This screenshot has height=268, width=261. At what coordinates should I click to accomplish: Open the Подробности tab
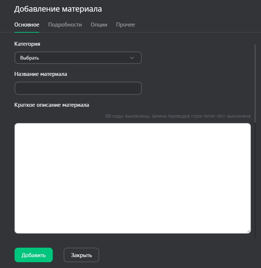coord(65,25)
